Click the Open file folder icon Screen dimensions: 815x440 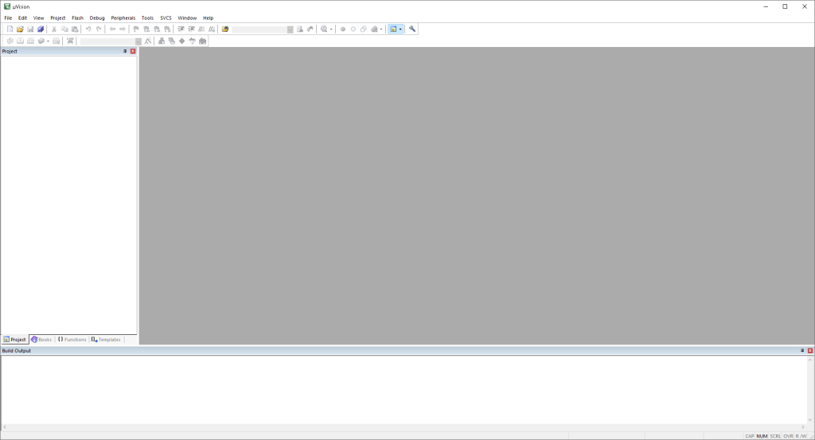click(20, 29)
